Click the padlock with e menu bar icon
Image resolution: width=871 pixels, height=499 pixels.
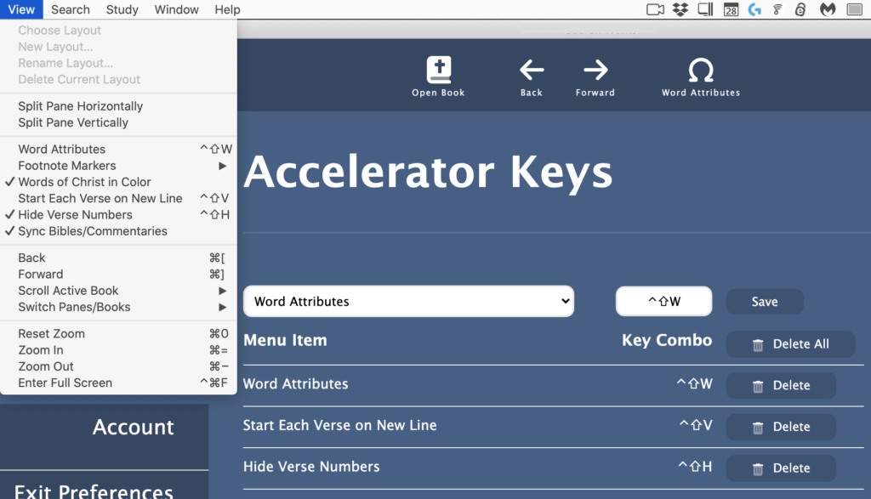(800, 9)
